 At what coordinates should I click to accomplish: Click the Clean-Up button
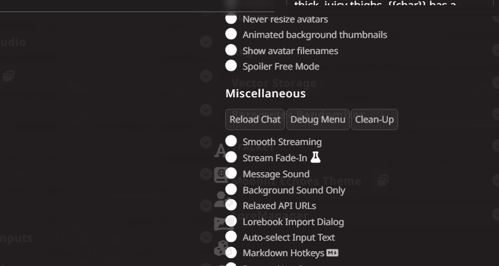coord(374,119)
